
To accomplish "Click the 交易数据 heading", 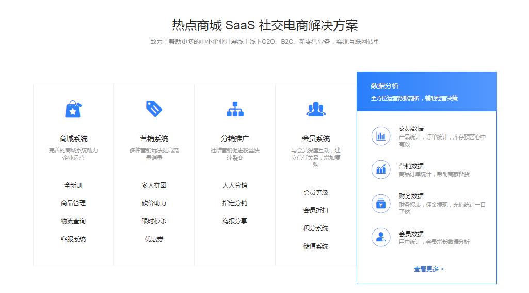I will (411, 129).
